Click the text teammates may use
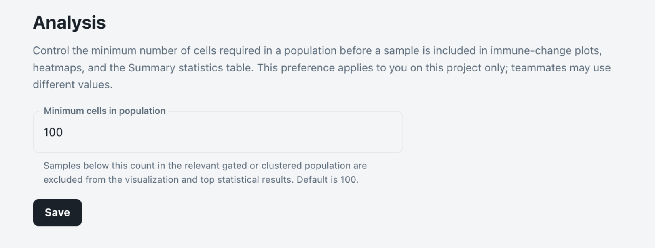The image size is (655, 248). pyautogui.click(x=561, y=68)
